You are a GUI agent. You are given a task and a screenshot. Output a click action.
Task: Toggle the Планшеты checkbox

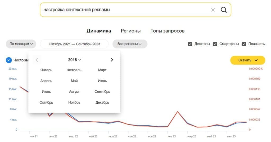tap(244, 44)
